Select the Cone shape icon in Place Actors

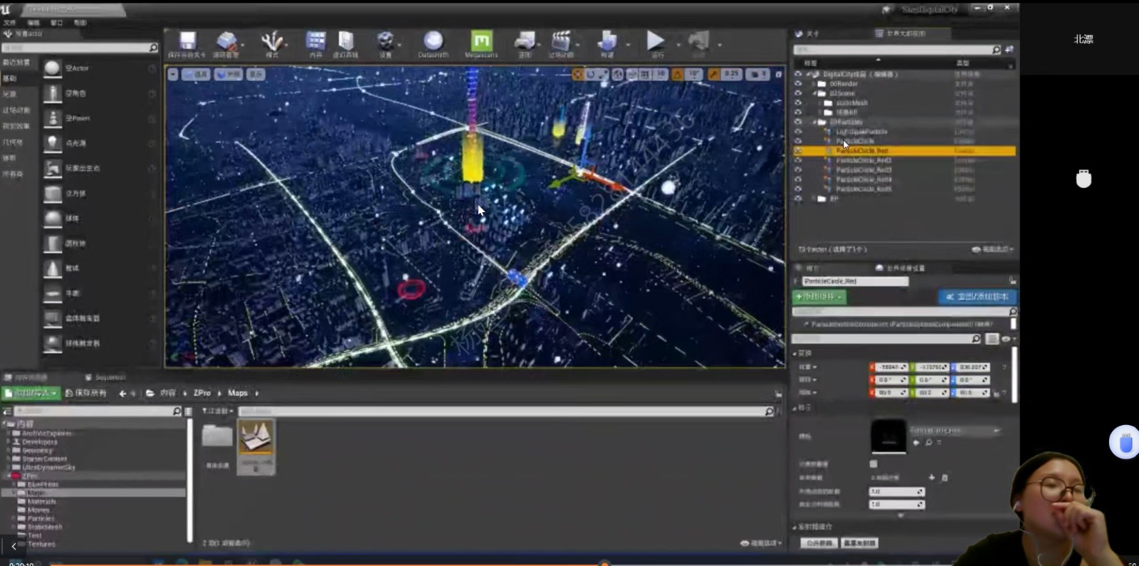pos(53,268)
